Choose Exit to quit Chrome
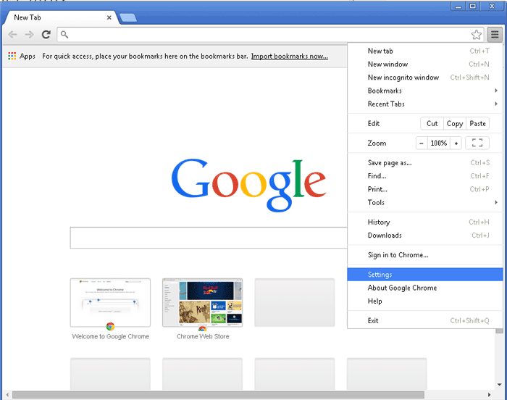507x400 pixels. pos(425,321)
